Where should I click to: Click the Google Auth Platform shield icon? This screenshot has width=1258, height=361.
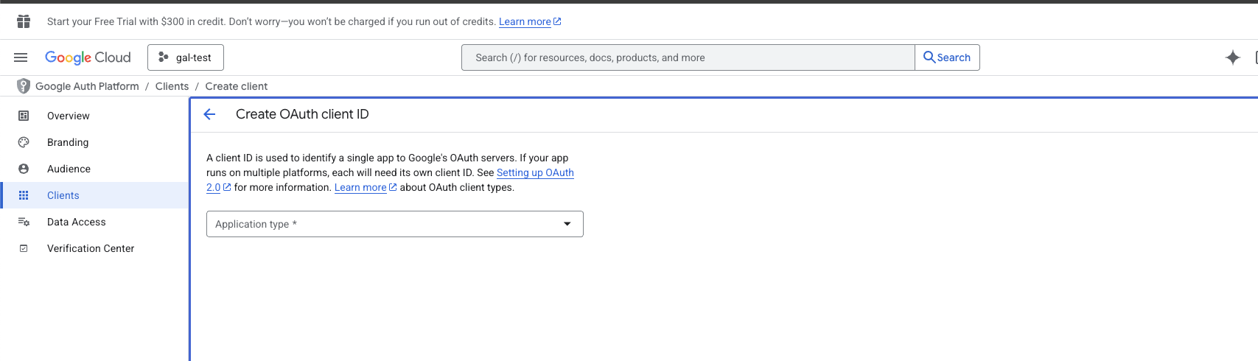(x=24, y=86)
